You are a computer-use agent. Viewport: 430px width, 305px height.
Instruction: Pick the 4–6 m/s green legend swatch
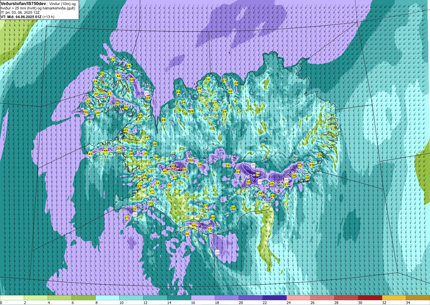[x=60, y=298]
